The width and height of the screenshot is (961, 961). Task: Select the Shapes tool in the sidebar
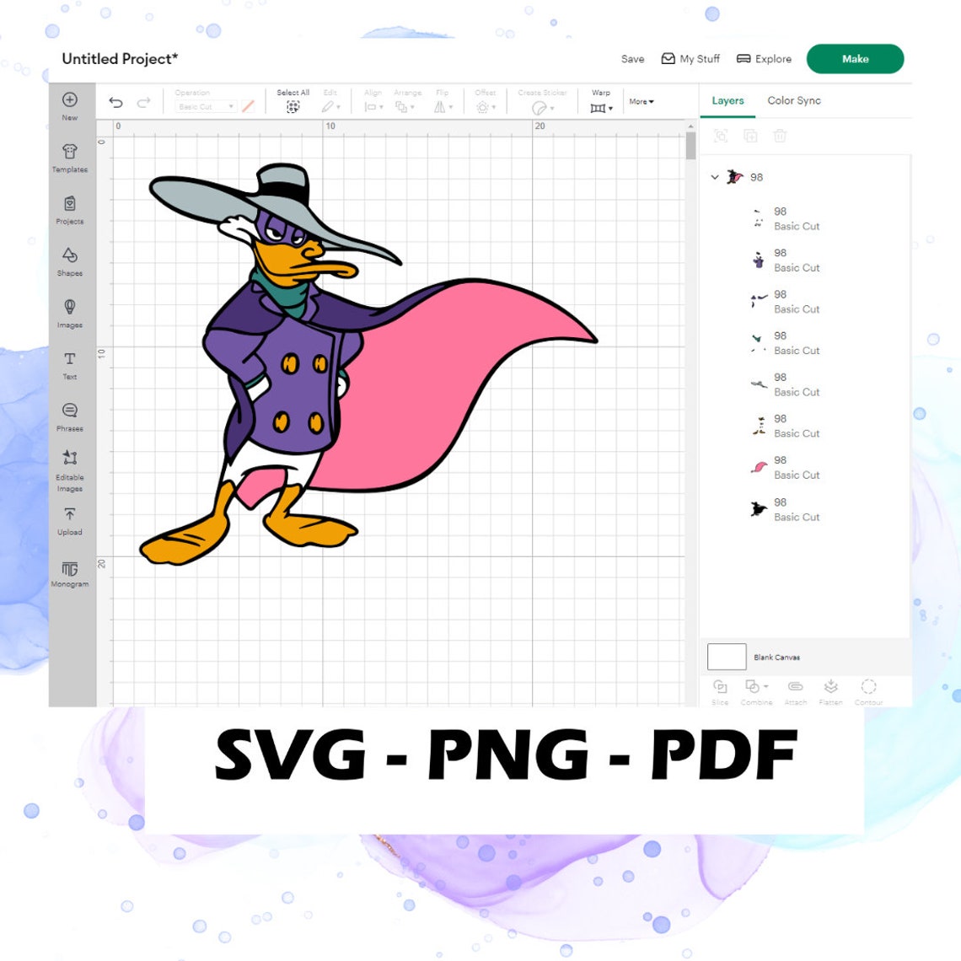[70, 262]
